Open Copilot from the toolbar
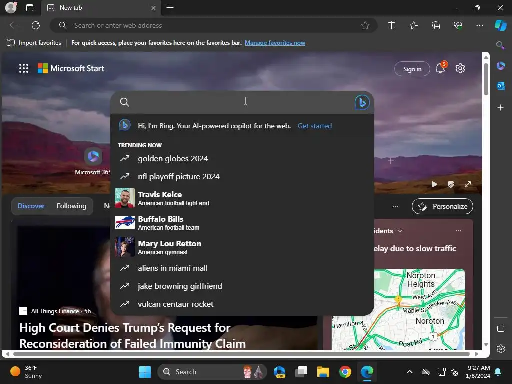The image size is (512, 384). click(500, 25)
